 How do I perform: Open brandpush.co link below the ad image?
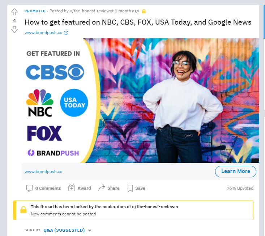point(43,172)
